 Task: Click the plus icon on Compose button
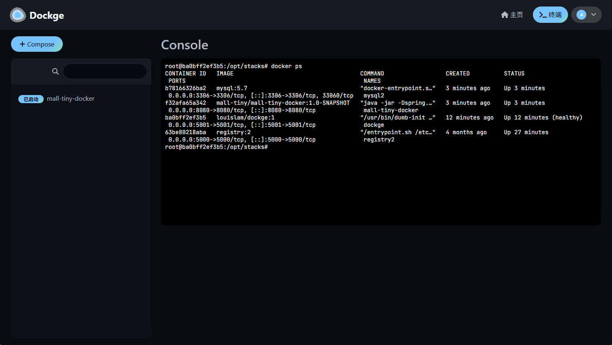[x=22, y=44]
